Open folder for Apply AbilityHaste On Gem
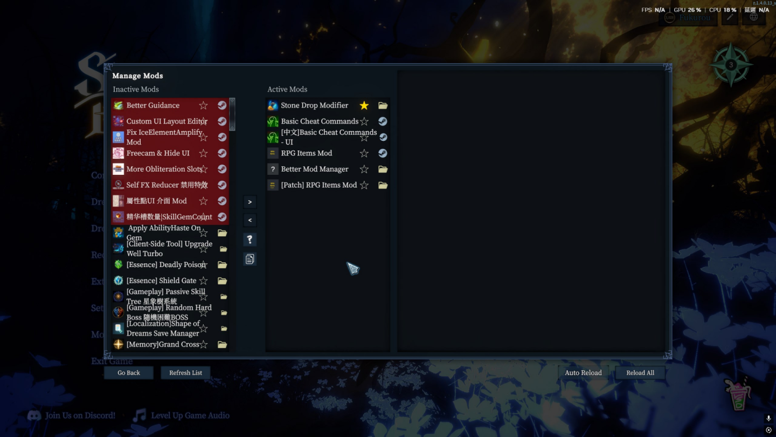 [222, 233]
